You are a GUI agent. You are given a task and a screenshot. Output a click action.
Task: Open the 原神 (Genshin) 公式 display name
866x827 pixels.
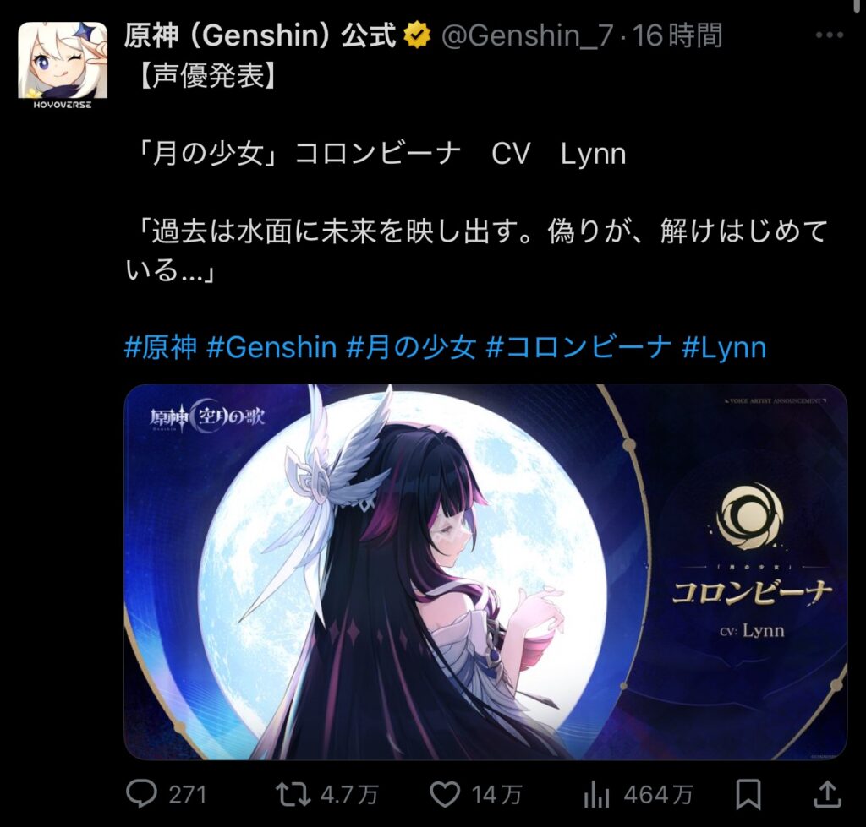pos(260,35)
